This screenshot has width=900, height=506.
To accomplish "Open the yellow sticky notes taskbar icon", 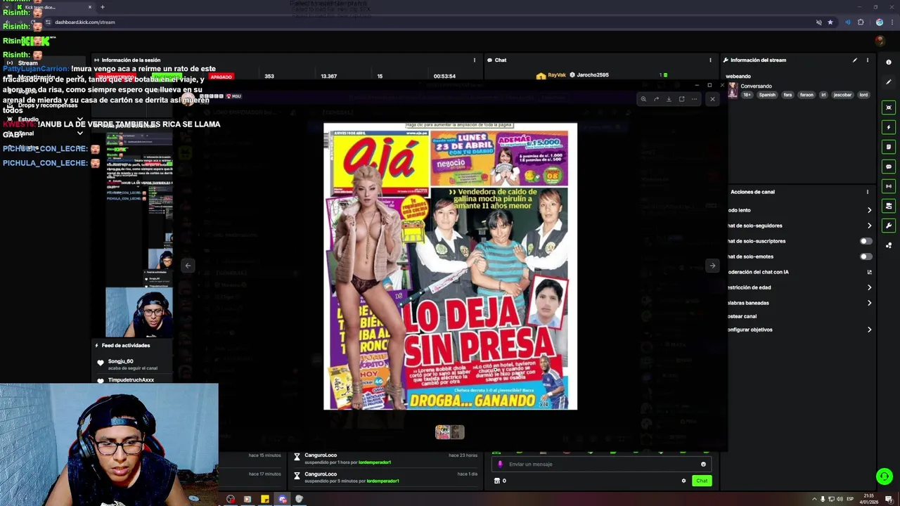I will (264, 499).
